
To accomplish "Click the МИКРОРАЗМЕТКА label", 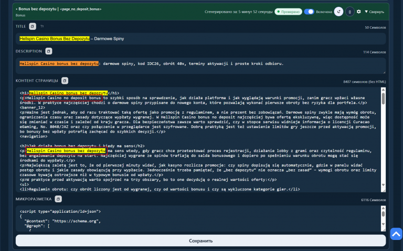I will click(x=34, y=199).
